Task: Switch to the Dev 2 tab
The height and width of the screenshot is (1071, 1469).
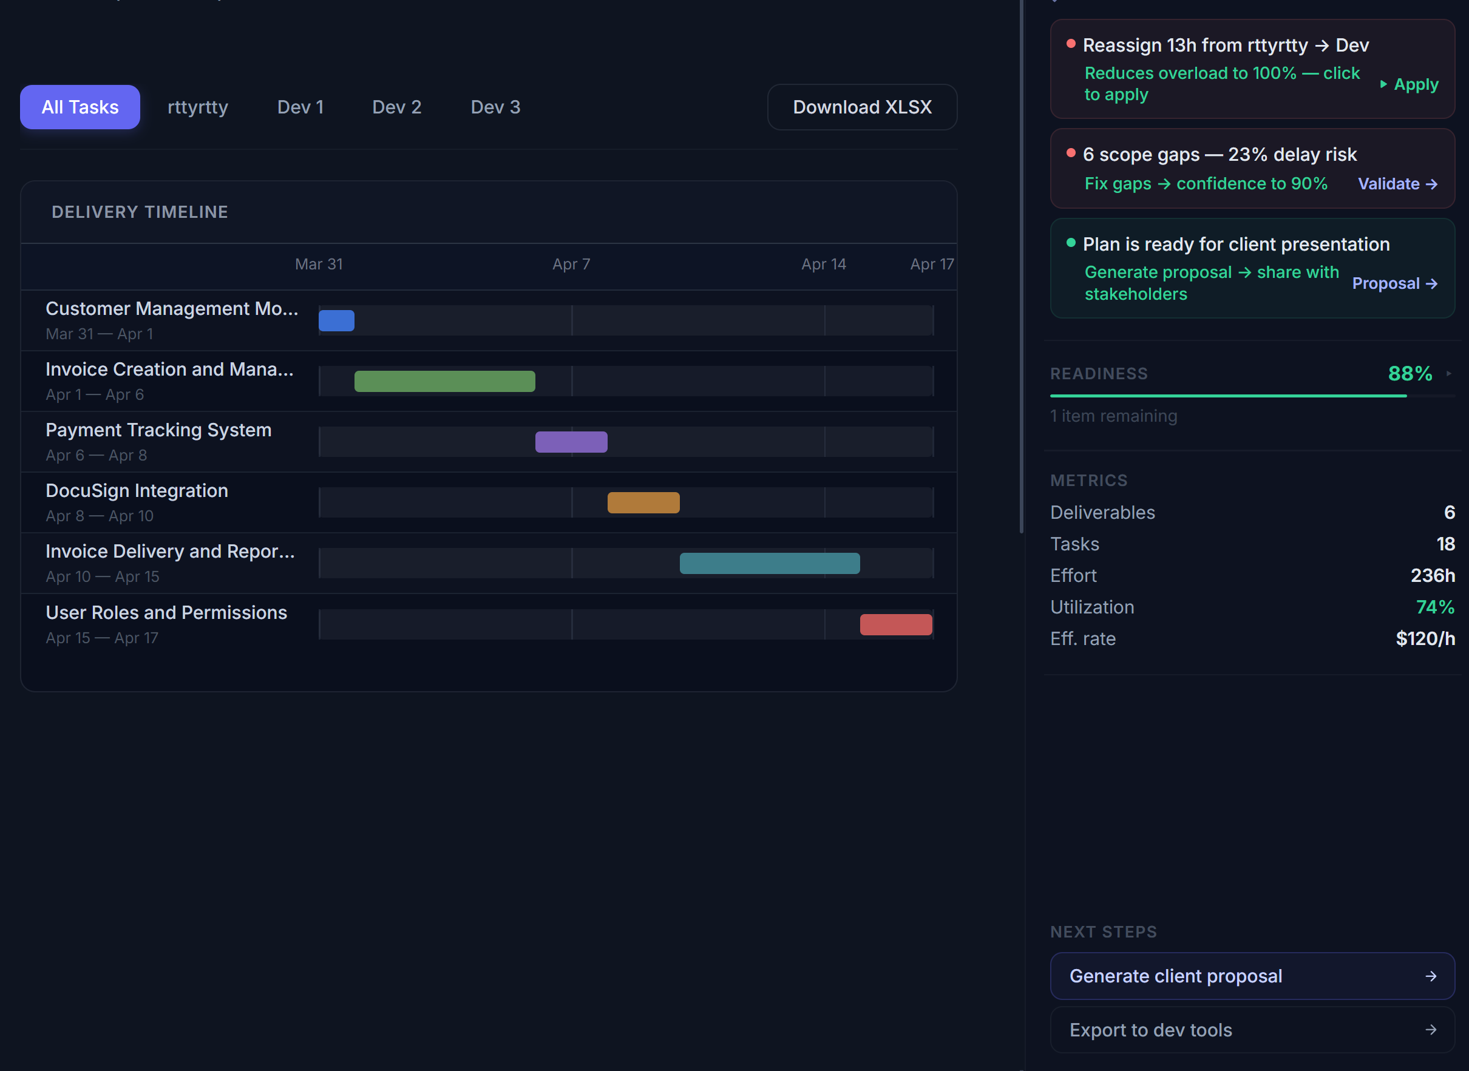Action: click(x=396, y=107)
